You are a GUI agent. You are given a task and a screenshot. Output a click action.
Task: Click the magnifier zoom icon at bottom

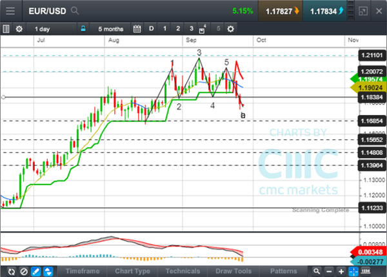coord(317,271)
